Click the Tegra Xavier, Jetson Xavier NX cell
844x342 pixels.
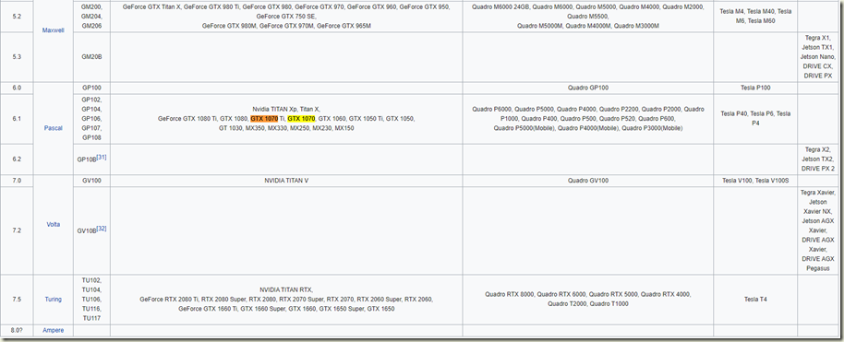pyautogui.click(x=817, y=230)
